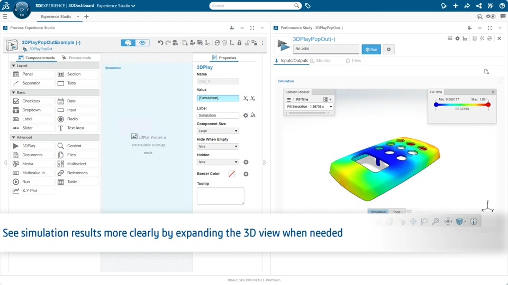Image resolution: width=508 pixels, height=285 pixels.
Task: Click the Label input field showing Simulation
Action: tap(217, 116)
